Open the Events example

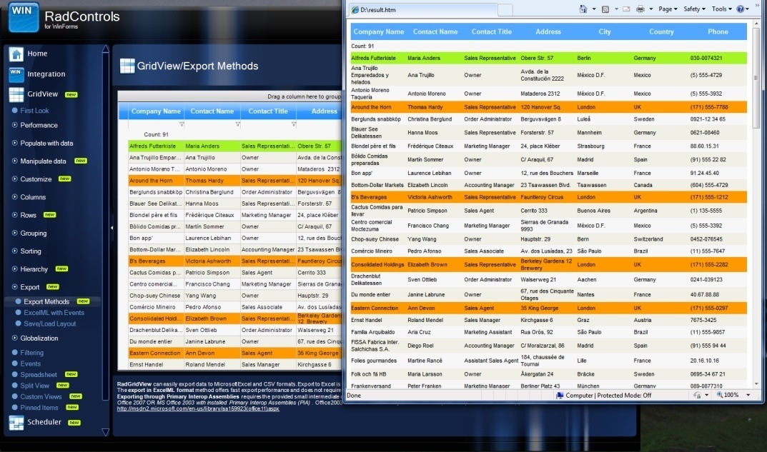pos(30,363)
